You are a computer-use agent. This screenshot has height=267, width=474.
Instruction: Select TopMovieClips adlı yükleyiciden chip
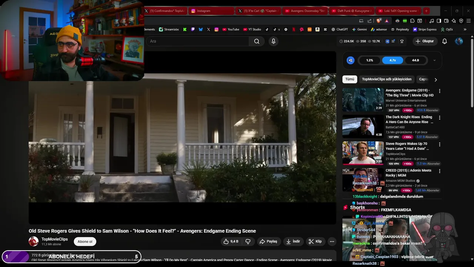387,79
